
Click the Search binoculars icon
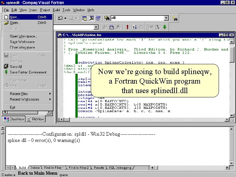pyautogui.click(x=175, y=18)
